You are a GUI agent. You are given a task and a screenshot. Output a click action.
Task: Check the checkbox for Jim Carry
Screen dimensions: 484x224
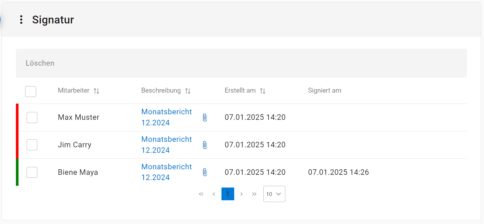click(32, 145)
